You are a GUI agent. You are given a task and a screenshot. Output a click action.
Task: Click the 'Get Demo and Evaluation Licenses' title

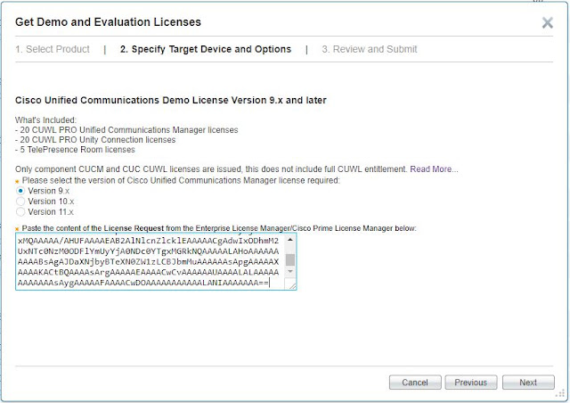[108, 21]
